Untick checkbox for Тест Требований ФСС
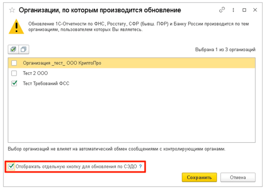Viewport: 265px width, 189px height. click(x=14, y=83)
